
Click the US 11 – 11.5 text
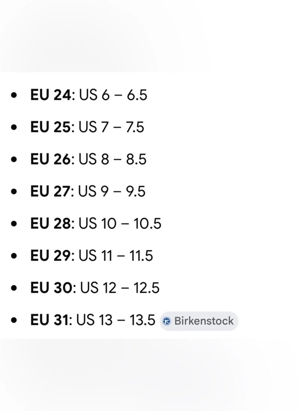coord(115,256)
